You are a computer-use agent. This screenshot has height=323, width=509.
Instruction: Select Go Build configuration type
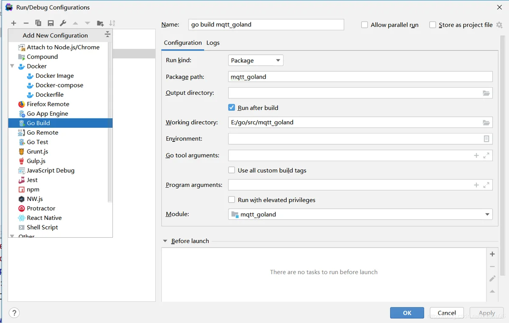[60, 123]
